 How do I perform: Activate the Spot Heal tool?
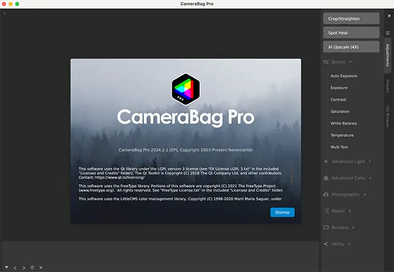click(x=351, y=33)
